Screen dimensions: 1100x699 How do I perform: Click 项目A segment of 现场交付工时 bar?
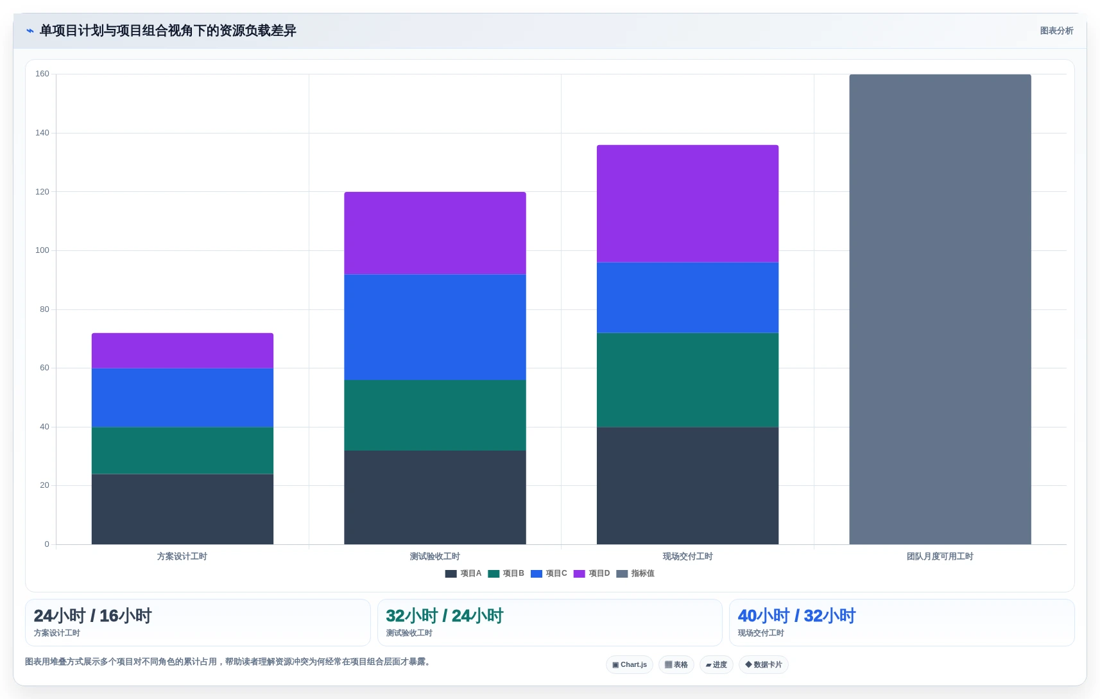[687, 486]
